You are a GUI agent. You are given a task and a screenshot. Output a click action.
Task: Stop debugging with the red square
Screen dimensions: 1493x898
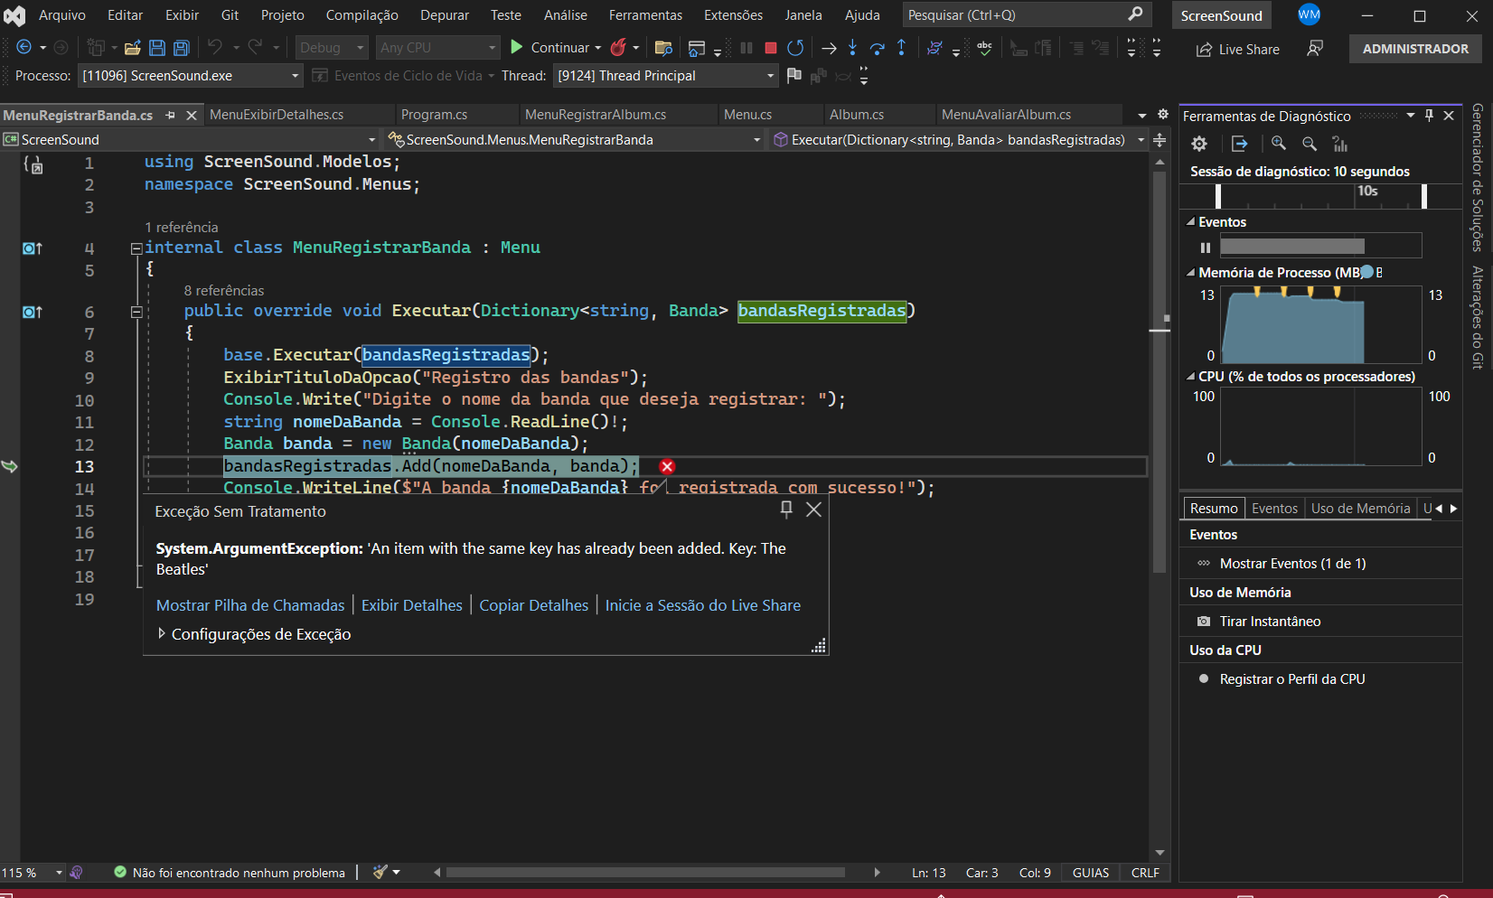pos(771,48)
